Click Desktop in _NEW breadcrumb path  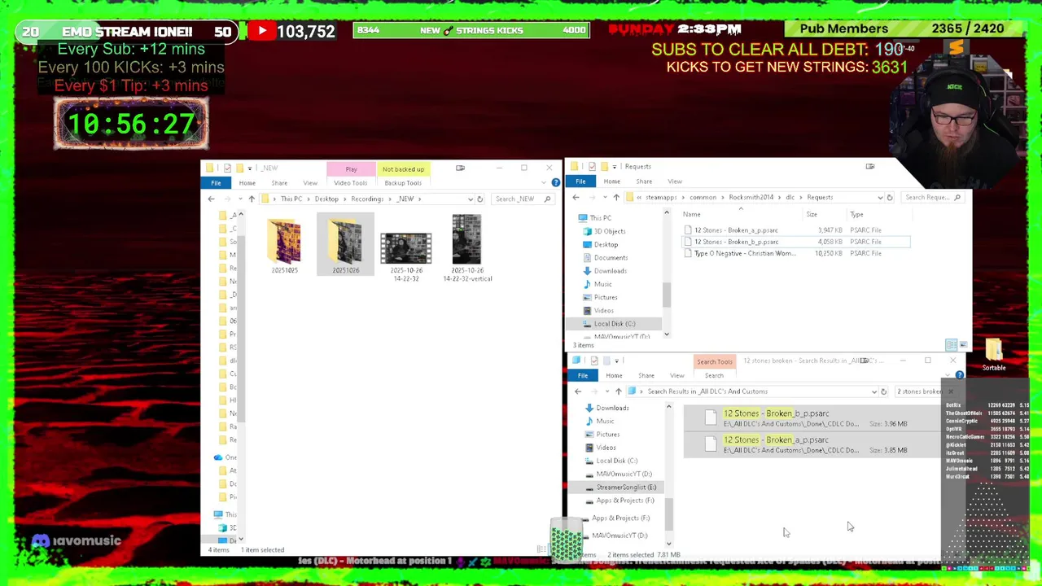pyautogui.click(x=326, y=199)
